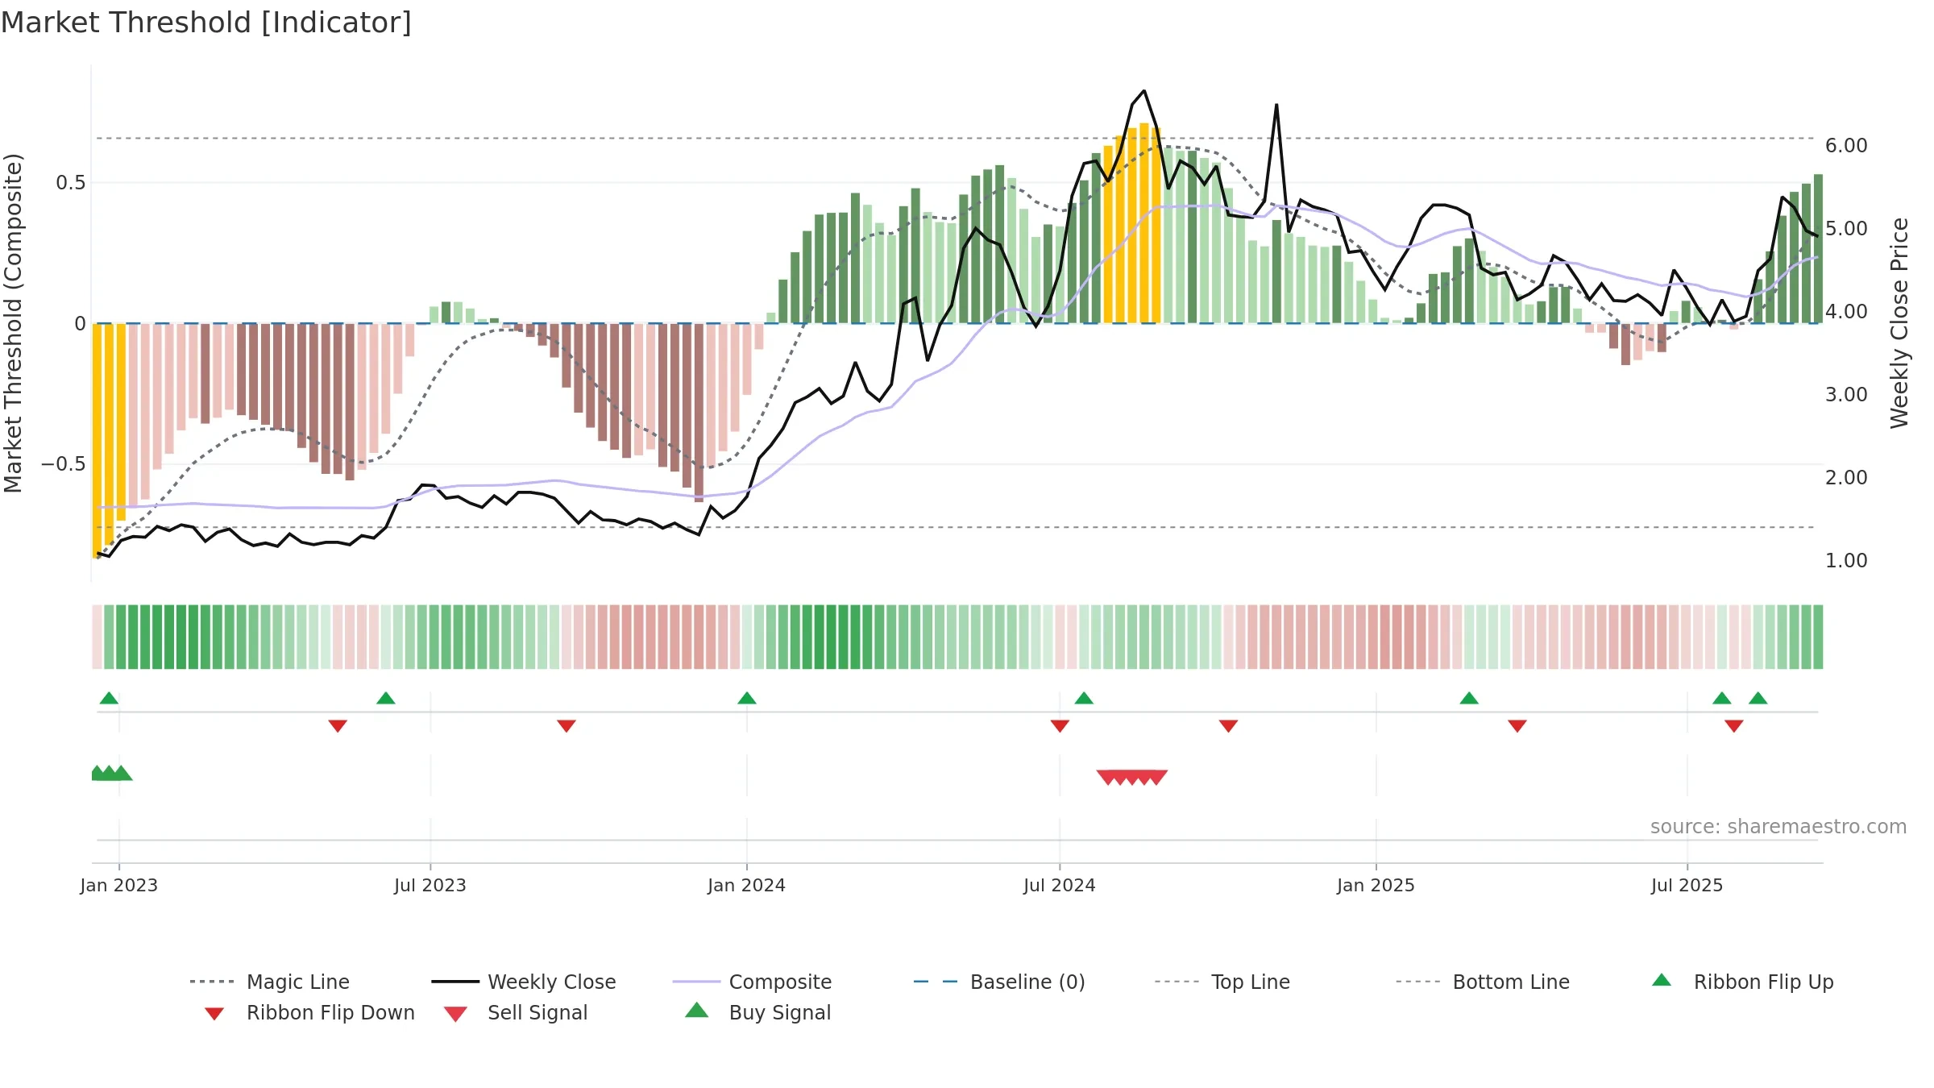Viewport: 1934px width, 1088px height.
Task: Click the 3.00 price axis label
Action: pyautogui.click(x=1846, y=395)
